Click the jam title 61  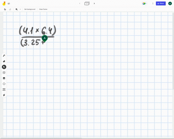[9, 4]
